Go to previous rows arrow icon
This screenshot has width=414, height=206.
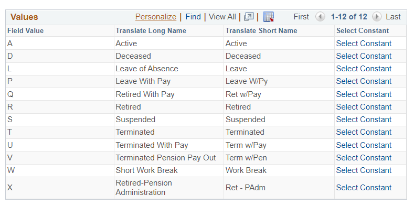tap(320, 17)
